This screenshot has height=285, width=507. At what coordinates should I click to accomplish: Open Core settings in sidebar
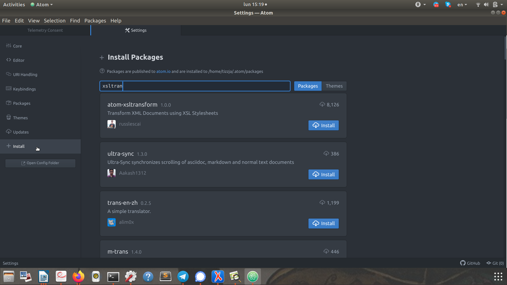pos(40,46)
